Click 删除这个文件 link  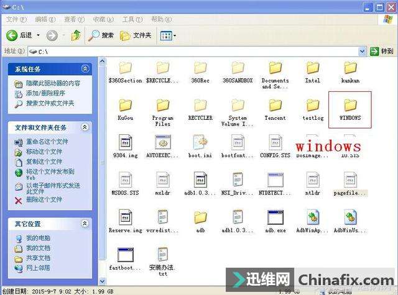(44, 200)
